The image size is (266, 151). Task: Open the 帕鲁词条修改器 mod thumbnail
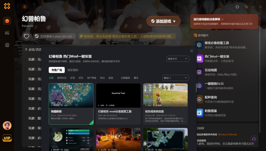[x=165, y=95]
